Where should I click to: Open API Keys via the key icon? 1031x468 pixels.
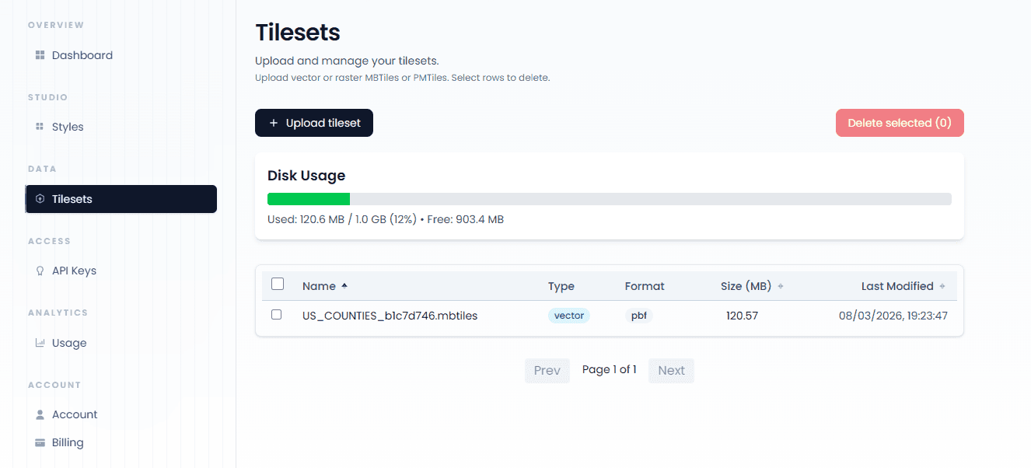coord(39,270)
